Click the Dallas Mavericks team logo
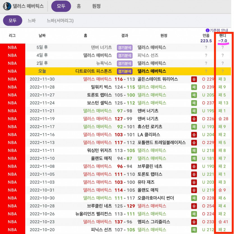Viewport: 234px width, 234px height. tap(7, 6)
